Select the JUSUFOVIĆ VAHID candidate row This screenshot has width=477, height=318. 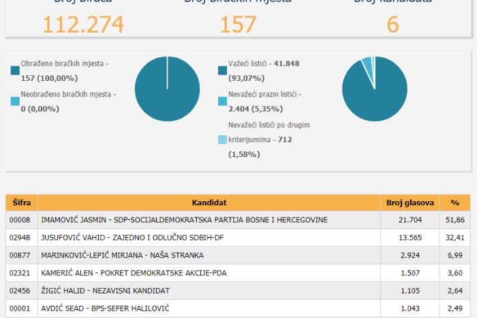click(x=238, y=237)
